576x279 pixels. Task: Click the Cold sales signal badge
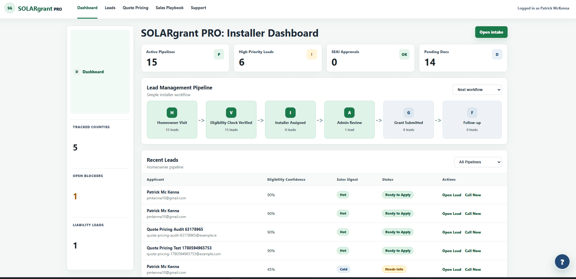coord(344,269)
